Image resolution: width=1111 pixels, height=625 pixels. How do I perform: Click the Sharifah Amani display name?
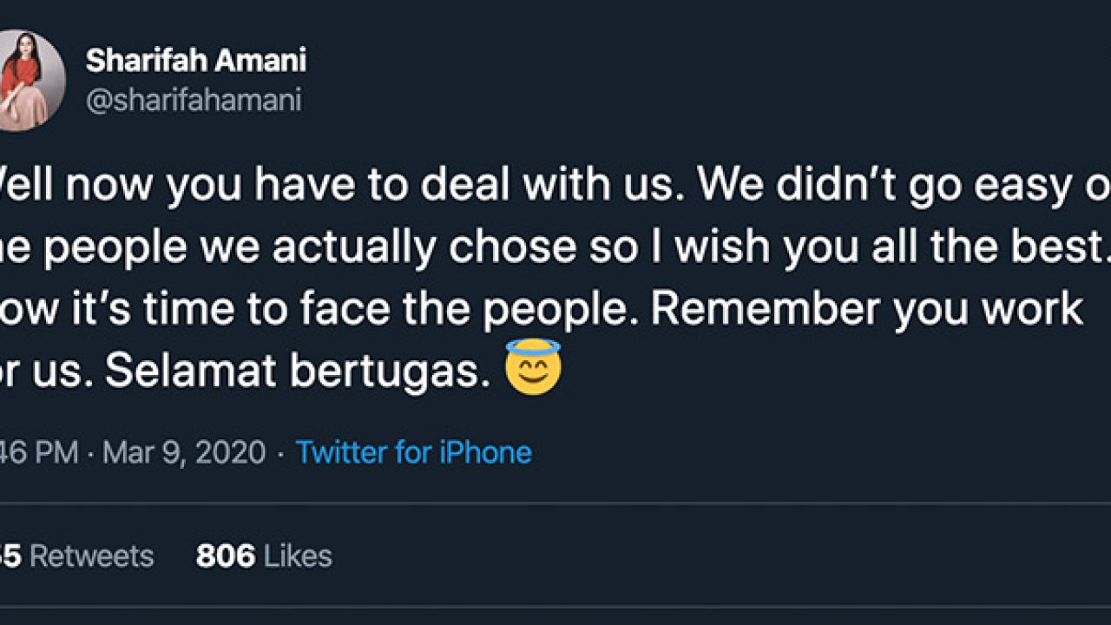195,61
